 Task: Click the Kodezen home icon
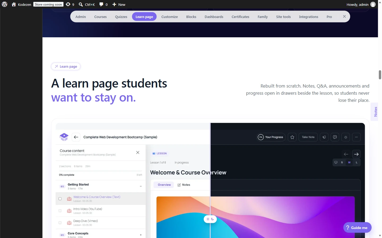click(14, 4)
